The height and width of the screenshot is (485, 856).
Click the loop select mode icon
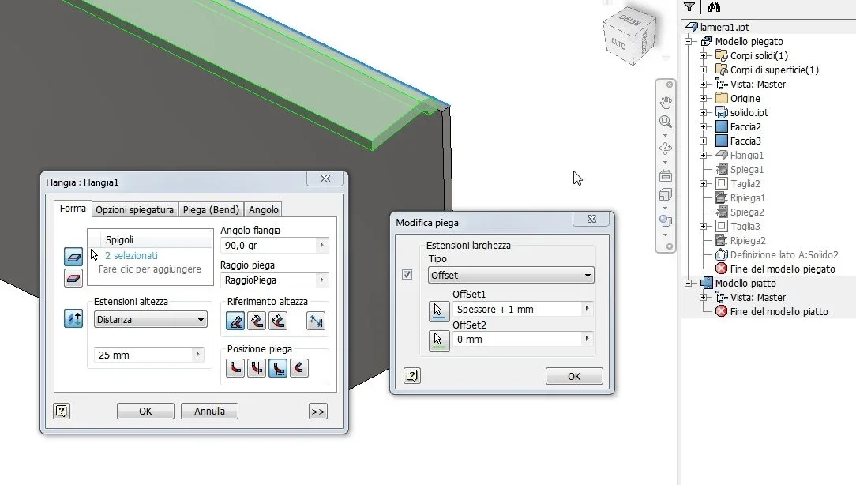tap(73, 277)
